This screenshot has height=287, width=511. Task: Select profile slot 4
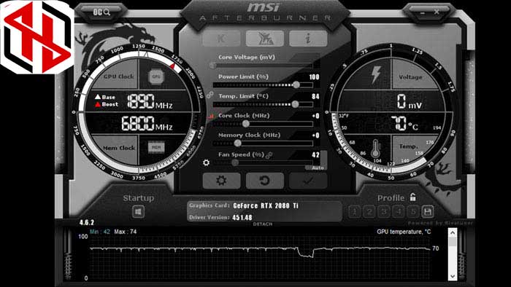399,212
